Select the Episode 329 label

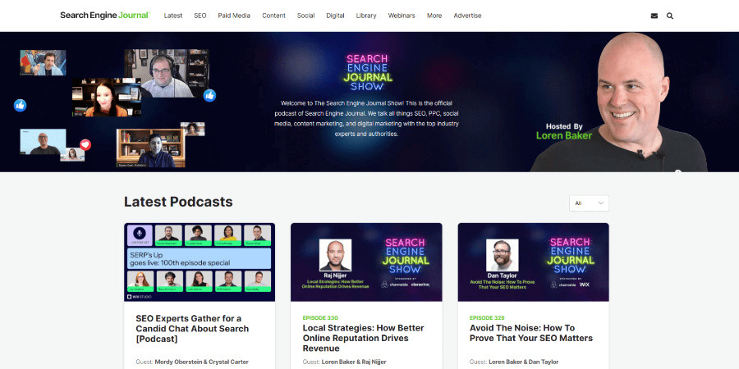(487, 317)
